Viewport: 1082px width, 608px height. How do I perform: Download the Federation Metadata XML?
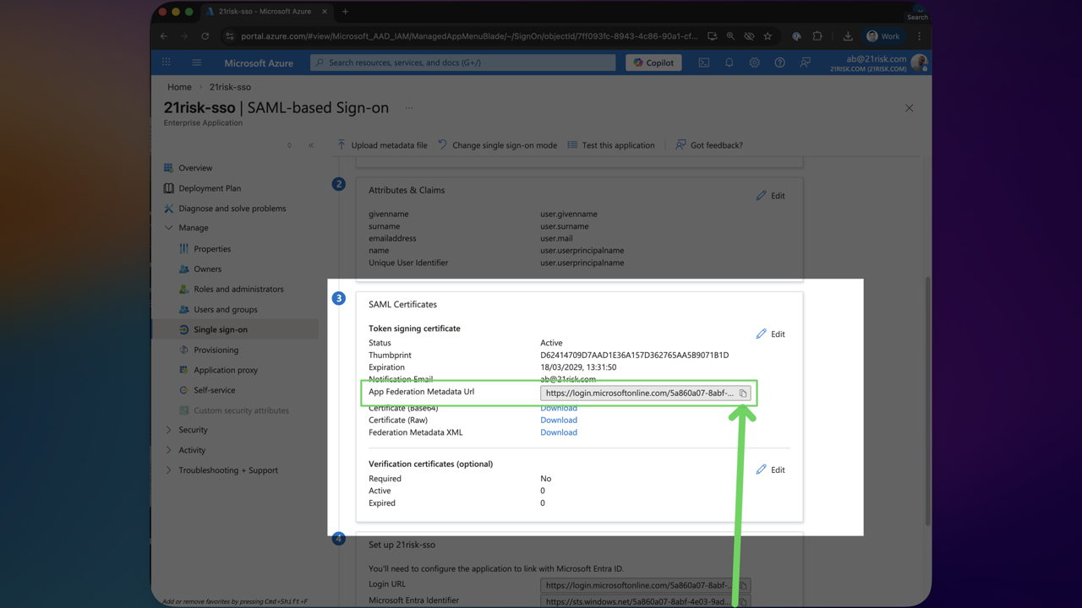pos(559,432)
